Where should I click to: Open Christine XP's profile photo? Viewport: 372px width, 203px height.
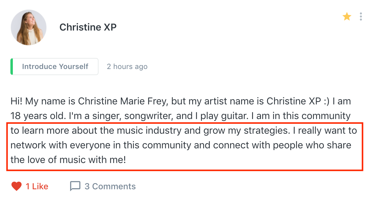pos(28,27)
